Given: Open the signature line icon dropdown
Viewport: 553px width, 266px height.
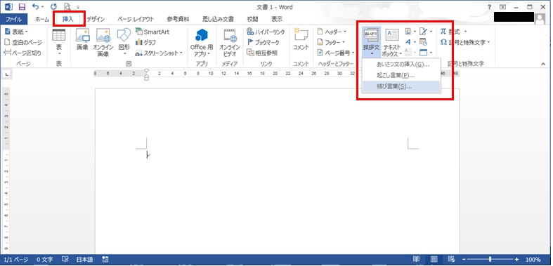Looking at the screenshot, I should point(426,32).
